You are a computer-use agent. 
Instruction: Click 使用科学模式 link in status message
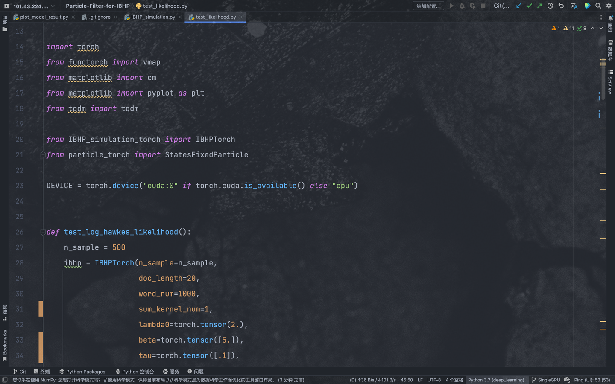click(x=121, y=380)
